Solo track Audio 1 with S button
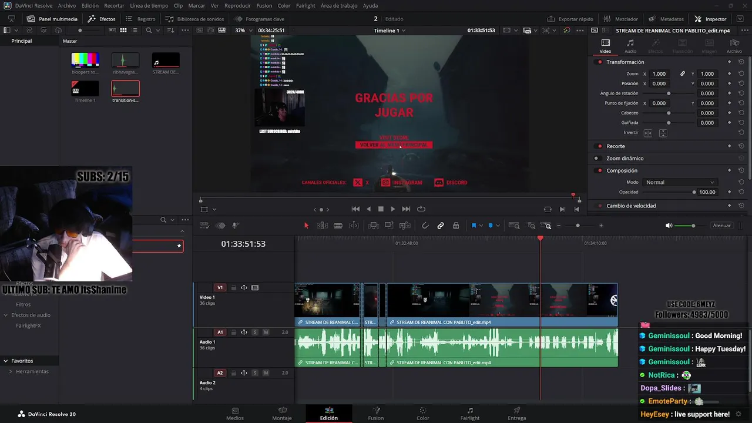 255,333
